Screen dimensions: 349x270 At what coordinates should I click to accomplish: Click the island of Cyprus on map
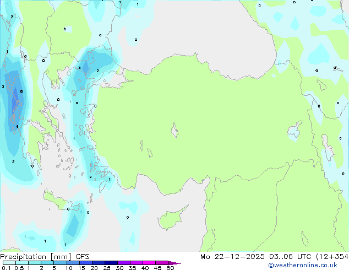coord(171,218)
